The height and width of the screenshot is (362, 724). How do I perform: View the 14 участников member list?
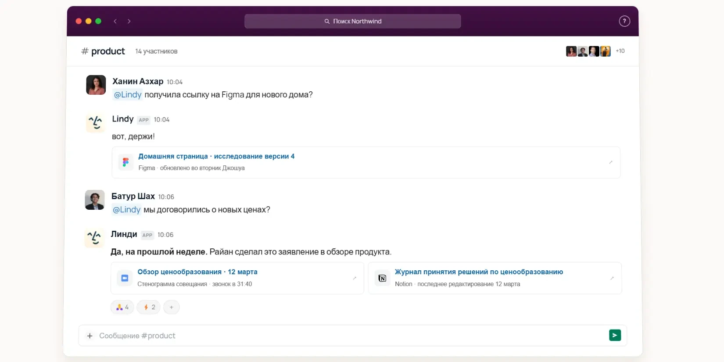[156, 51]
